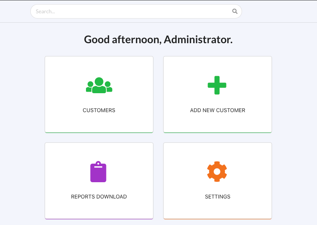Click the "Good afternoon, Administrator." heading
The width and height of the screenshot is (317, 225).
pos(158,39)
